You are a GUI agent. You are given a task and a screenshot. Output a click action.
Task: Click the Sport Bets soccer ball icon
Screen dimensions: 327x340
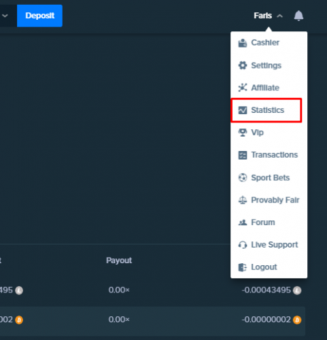point(243,177)
